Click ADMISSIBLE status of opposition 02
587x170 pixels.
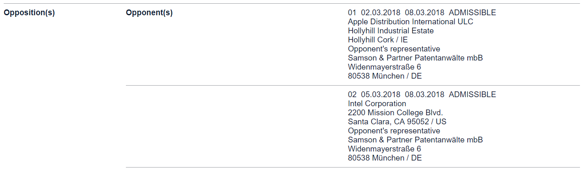point(472,95)
